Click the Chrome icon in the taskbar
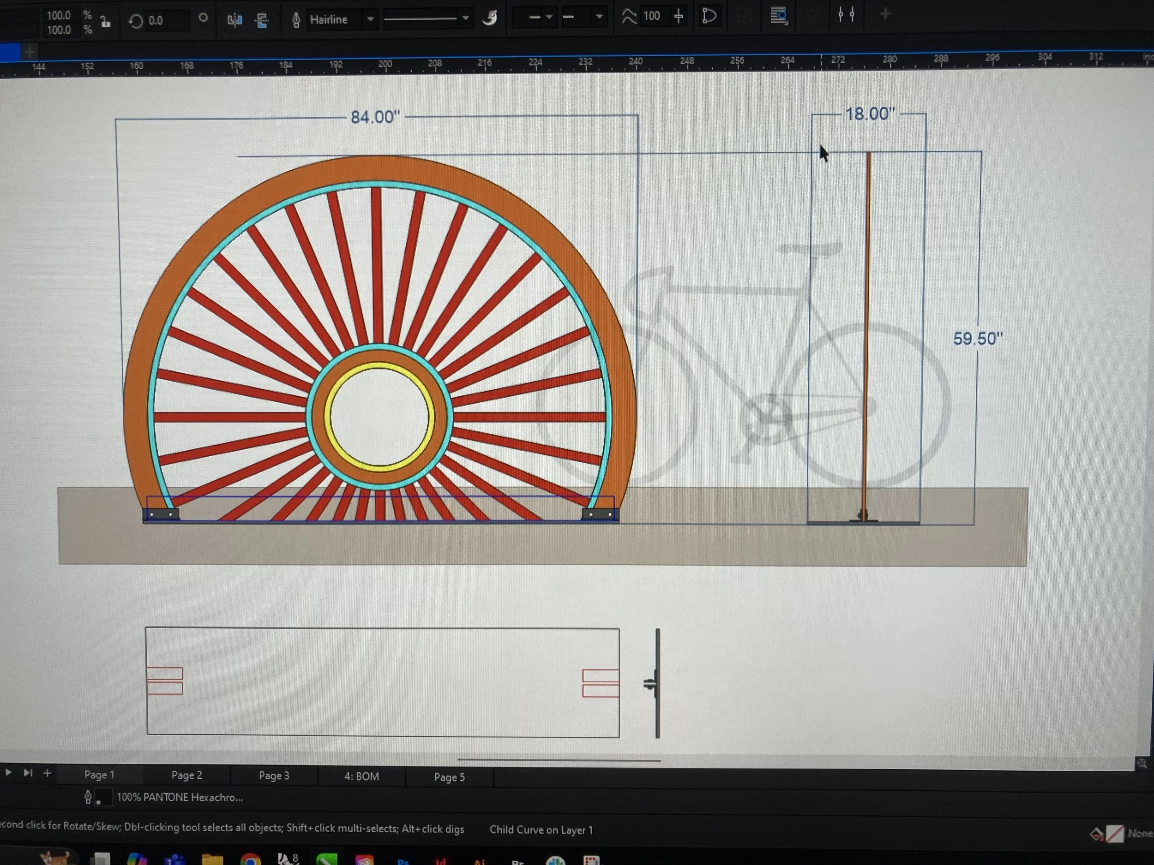The image size is (1154, 865). pos(250,860)
